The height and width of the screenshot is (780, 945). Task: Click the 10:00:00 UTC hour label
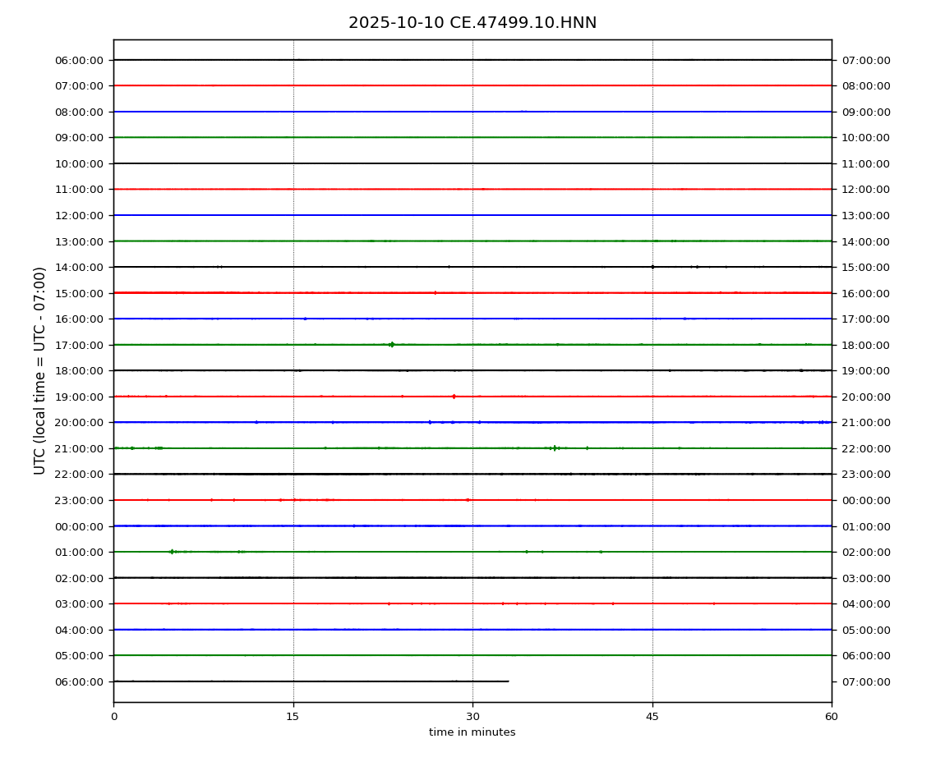click(81, 163)
